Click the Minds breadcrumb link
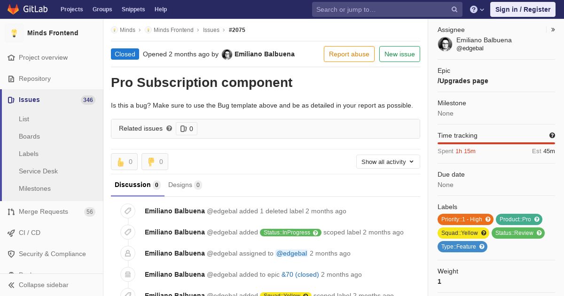Screen dimensions: 564x296 click(127, 30)
